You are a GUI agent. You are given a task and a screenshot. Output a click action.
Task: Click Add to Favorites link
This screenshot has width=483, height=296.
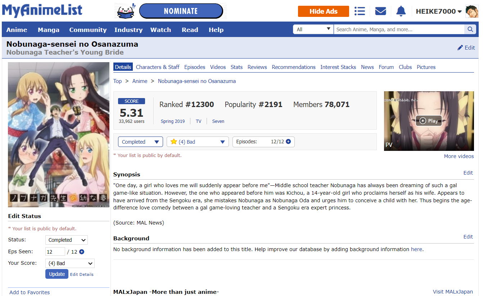30,292
